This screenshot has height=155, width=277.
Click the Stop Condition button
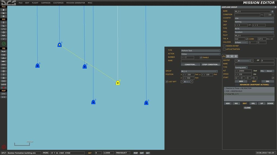click(x=211, y=65)
